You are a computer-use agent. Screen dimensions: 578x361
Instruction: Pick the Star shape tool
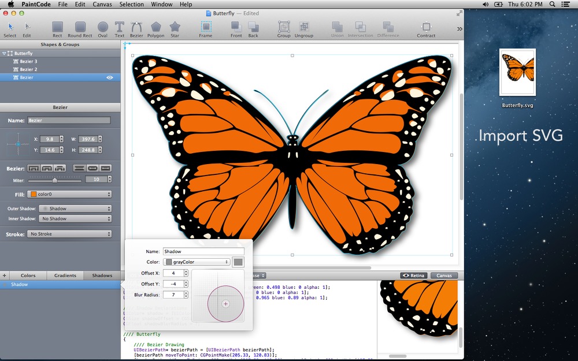(x=175, y=29)
